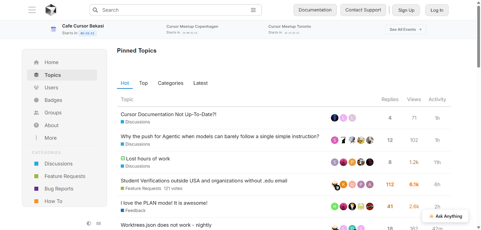The image size is (481, 230).
Task: Click the U avatar in Student Verifications row
Action: click(x=352, y=184)
